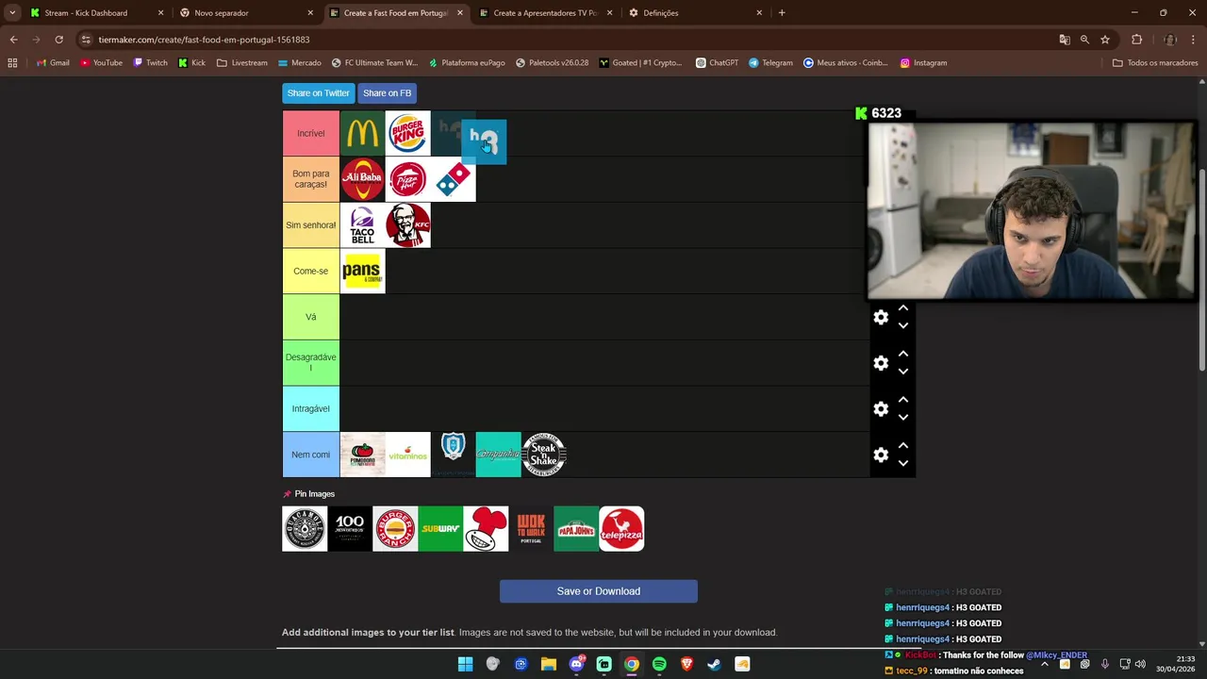
Task: Switch to the Novo separador tab
Action: (245, 13)
